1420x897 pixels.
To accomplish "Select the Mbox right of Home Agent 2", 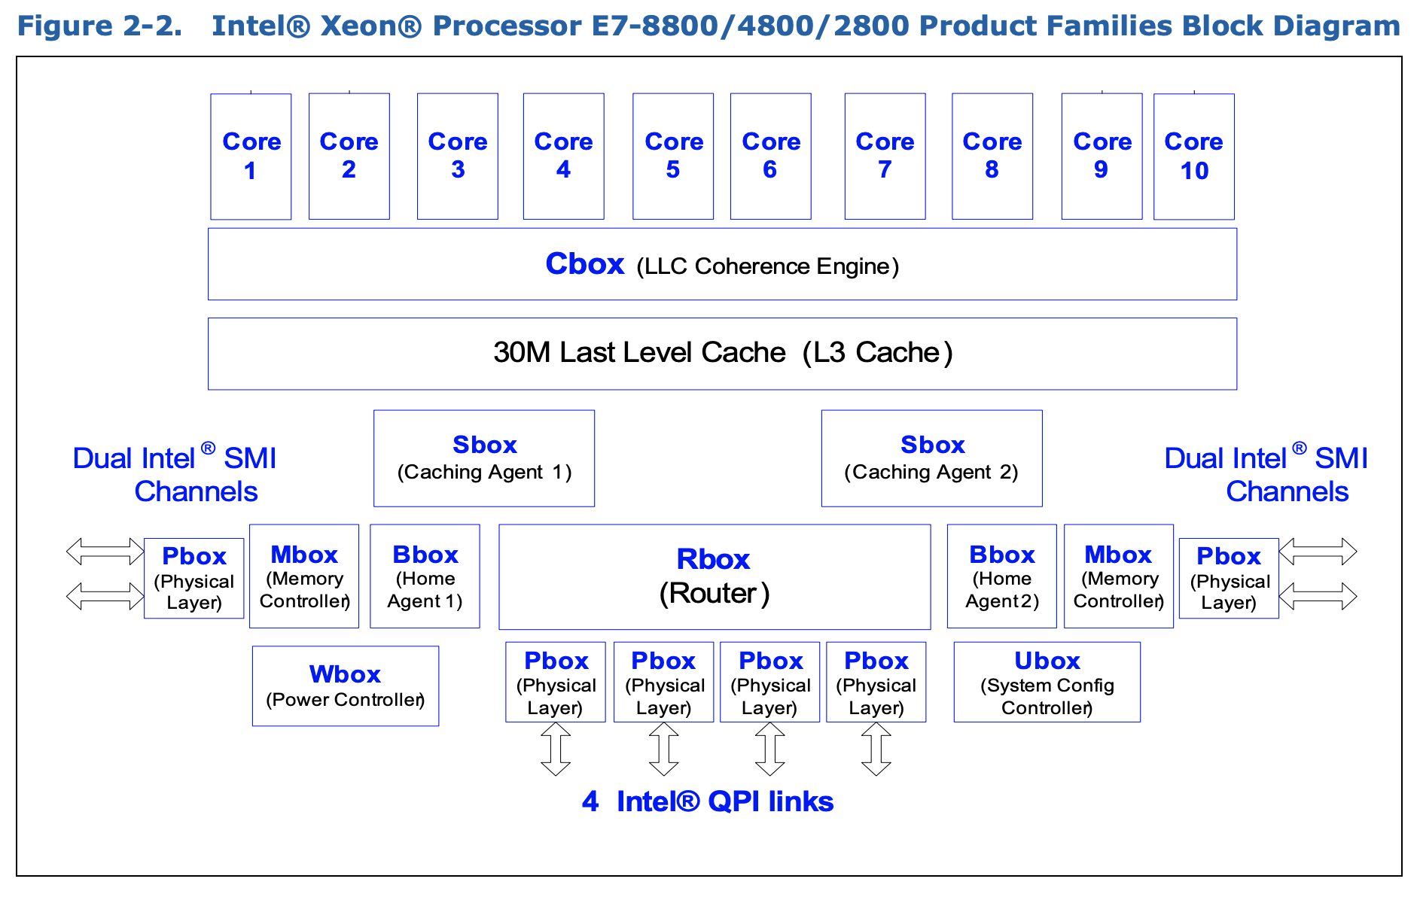I will tap(1119, 576).
